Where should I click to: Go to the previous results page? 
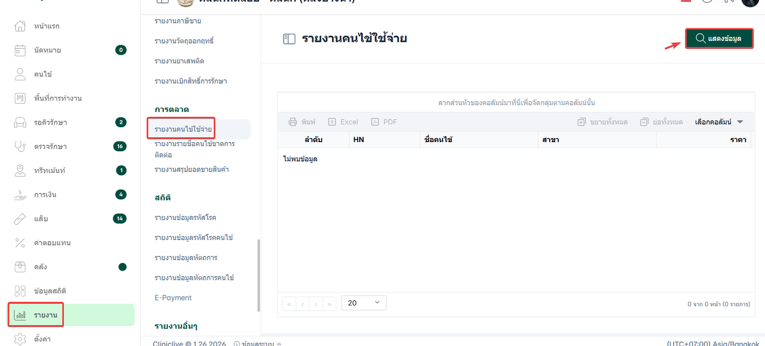[303, 303]
